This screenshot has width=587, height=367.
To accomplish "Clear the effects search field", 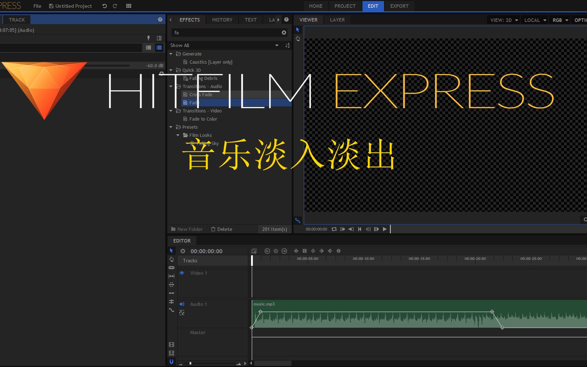I will [x=284, y=33].
